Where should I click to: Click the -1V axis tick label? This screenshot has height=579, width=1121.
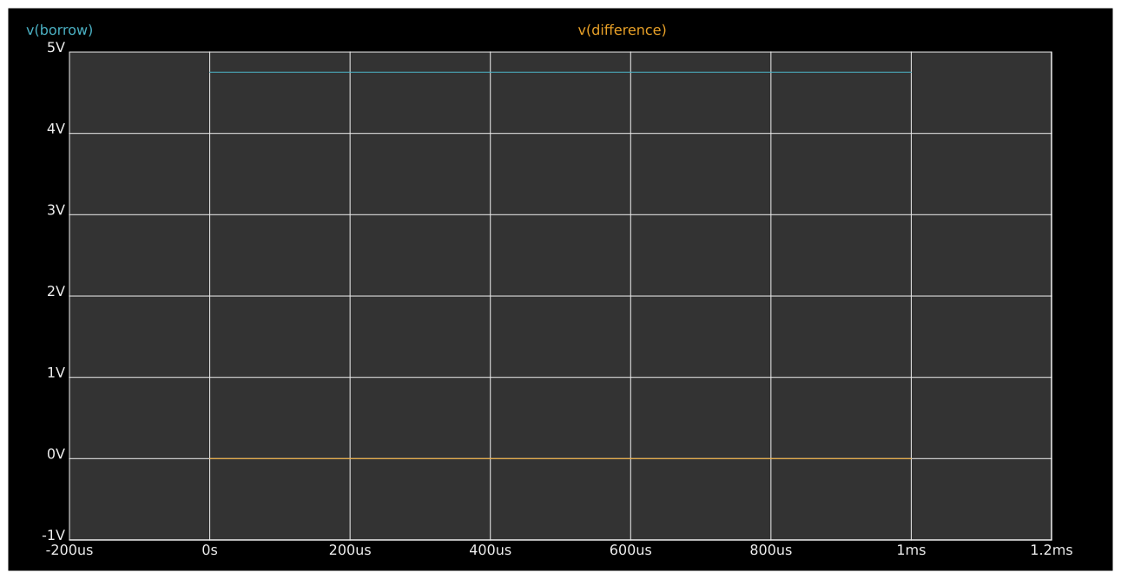pos(52,536)
